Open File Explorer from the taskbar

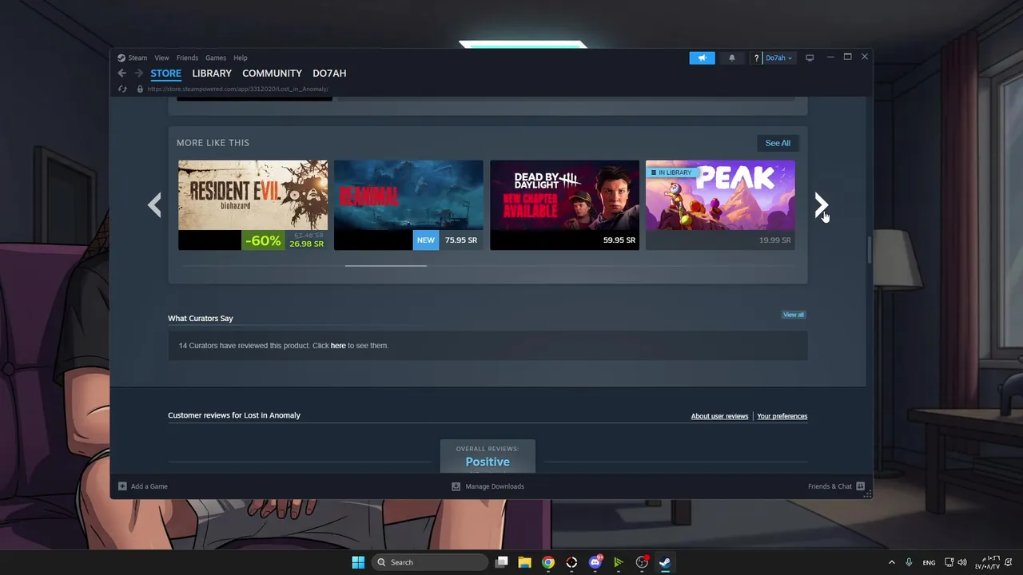click(x=524, y=562)
